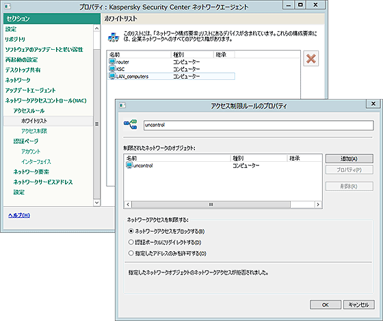Click the キャンセル button

pyautogui.click(x=359, y=305)
